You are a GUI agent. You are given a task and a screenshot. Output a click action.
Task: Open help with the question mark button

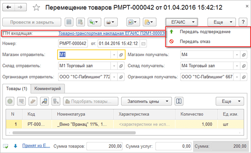[x=243, y=22]
